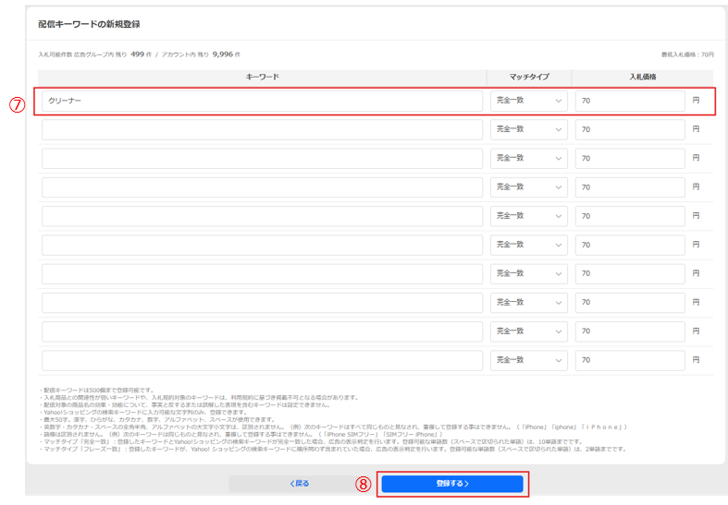
Task: Expand the second row 完全一致 dropdown
Action: pos(528,129)
